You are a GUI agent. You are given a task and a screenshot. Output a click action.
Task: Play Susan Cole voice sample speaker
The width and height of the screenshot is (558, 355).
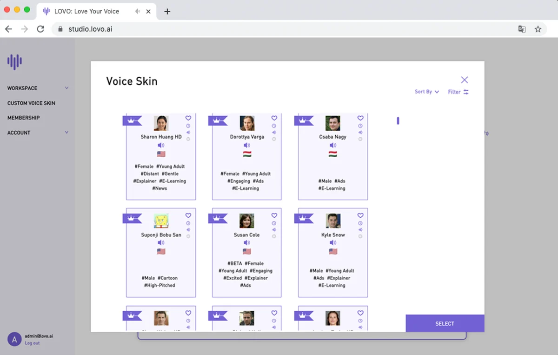coord(247,243)
